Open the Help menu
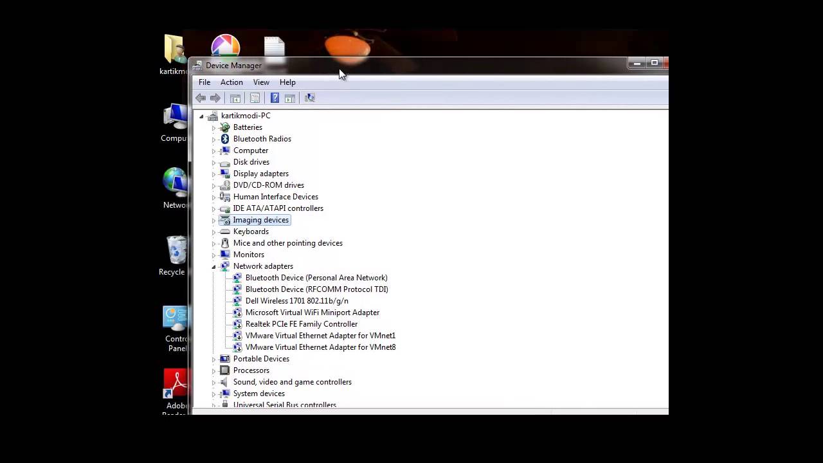Screen dimensions: 823x463 click(x=287, y=82)
